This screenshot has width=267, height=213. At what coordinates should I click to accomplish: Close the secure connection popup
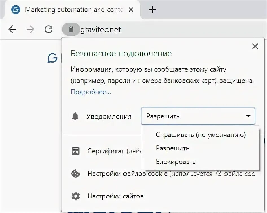point(255,46)
